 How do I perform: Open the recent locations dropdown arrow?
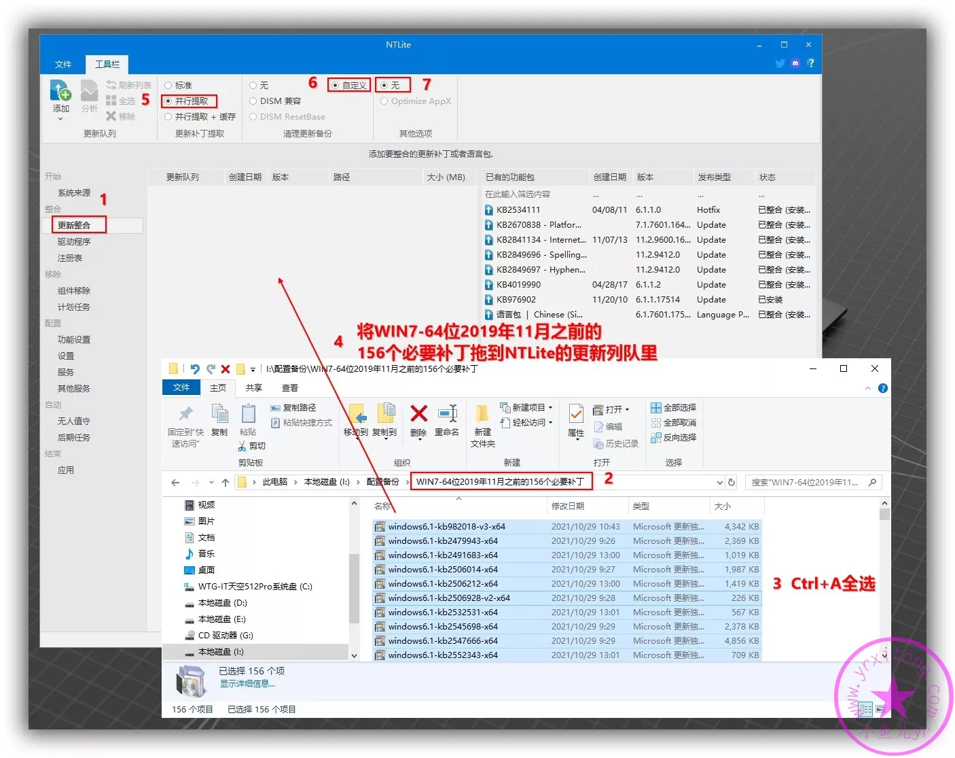[x=211, y=482]
